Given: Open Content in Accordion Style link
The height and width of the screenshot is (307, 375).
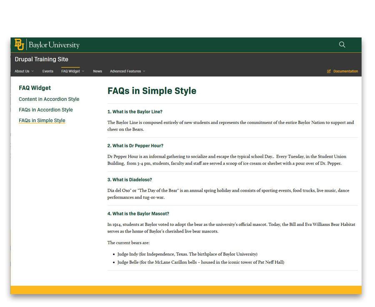Looking at the screenshot, I should [x=49, y=99].
